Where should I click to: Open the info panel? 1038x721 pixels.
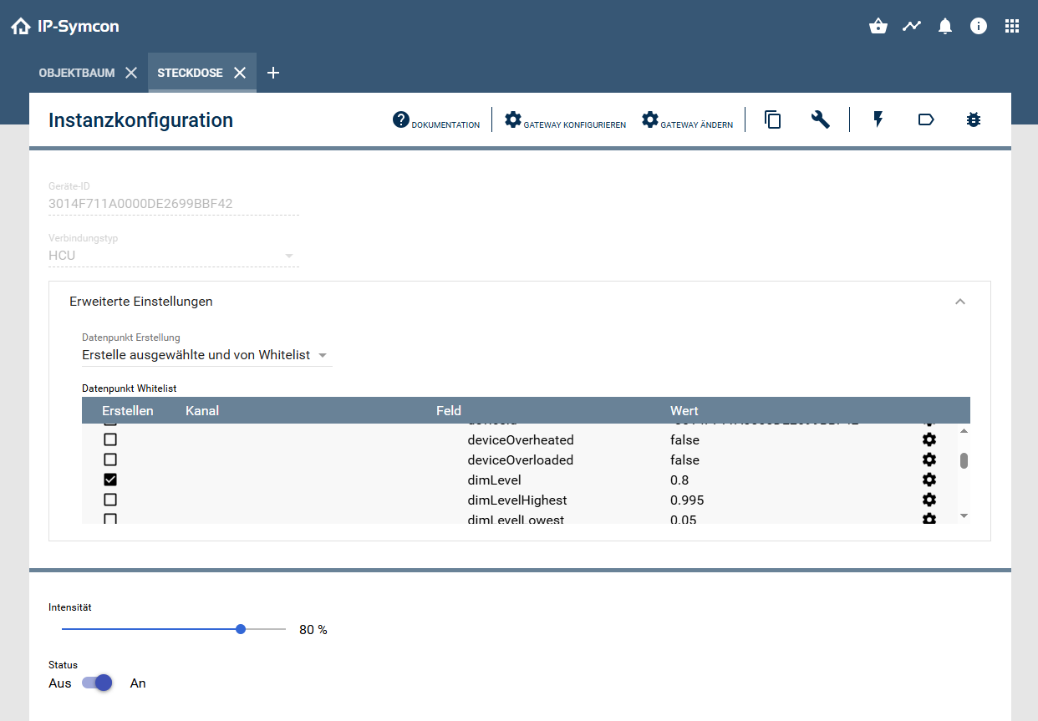tap(979, 26)
